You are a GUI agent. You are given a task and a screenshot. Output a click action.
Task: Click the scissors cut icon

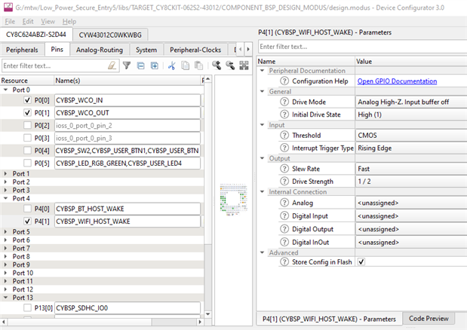(x=171, y=66)
